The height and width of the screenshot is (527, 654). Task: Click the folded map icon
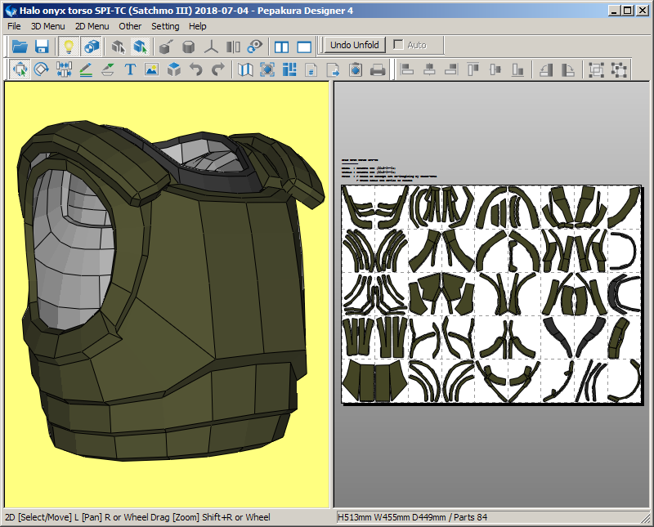click(245, 69)
